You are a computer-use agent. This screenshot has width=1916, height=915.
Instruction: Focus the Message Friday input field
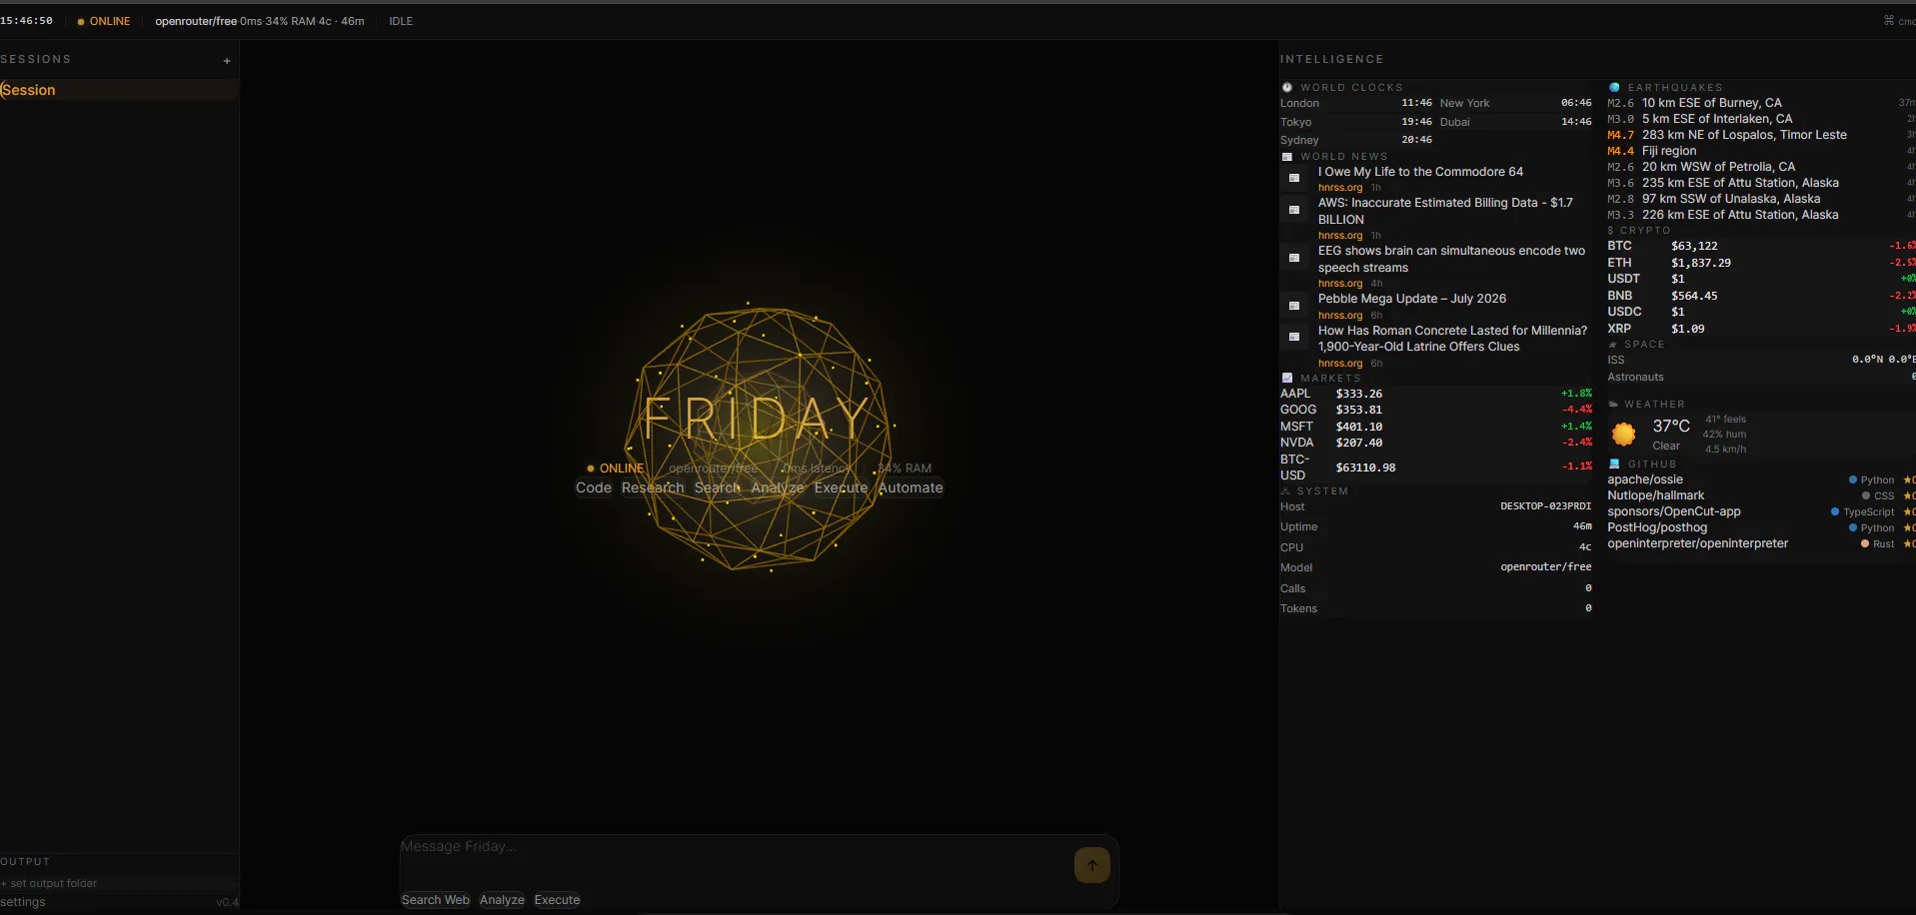coord(735,857)
